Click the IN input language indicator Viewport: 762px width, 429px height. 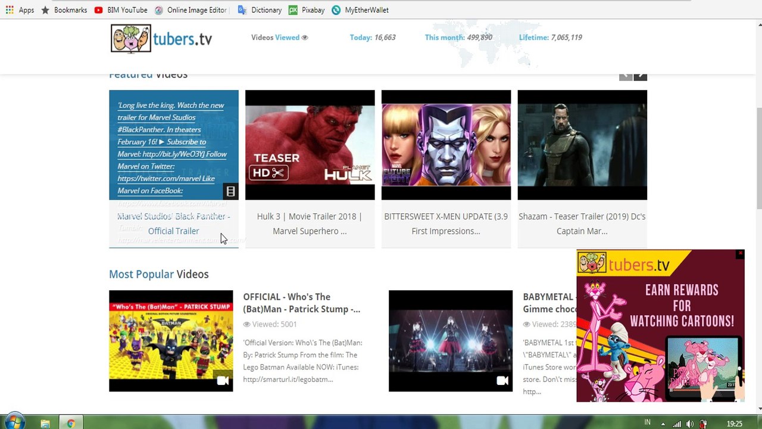pyautogui.click(x=647, y=422)
